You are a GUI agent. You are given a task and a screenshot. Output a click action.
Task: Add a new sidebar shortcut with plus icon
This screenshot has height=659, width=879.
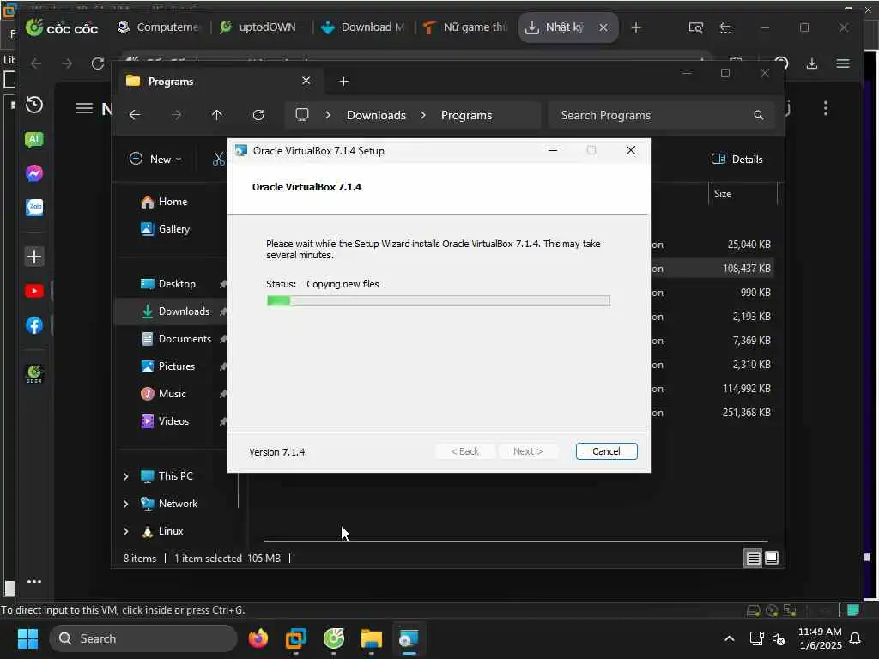[x=34, y=257]
